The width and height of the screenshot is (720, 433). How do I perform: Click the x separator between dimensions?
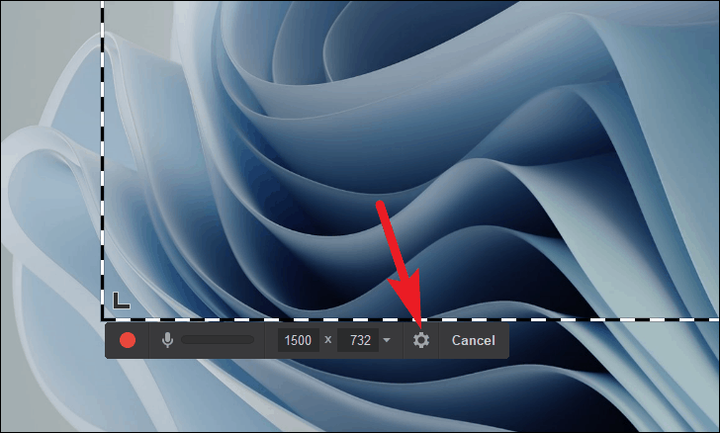[x=328, y=340]
